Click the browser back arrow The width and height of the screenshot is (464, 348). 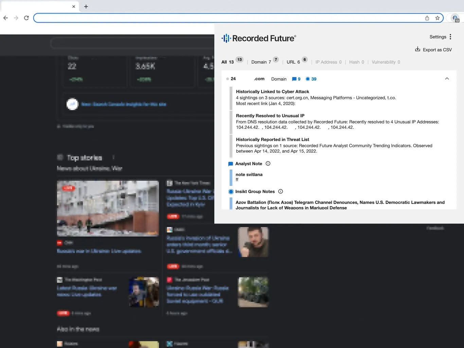pos(5,18)
